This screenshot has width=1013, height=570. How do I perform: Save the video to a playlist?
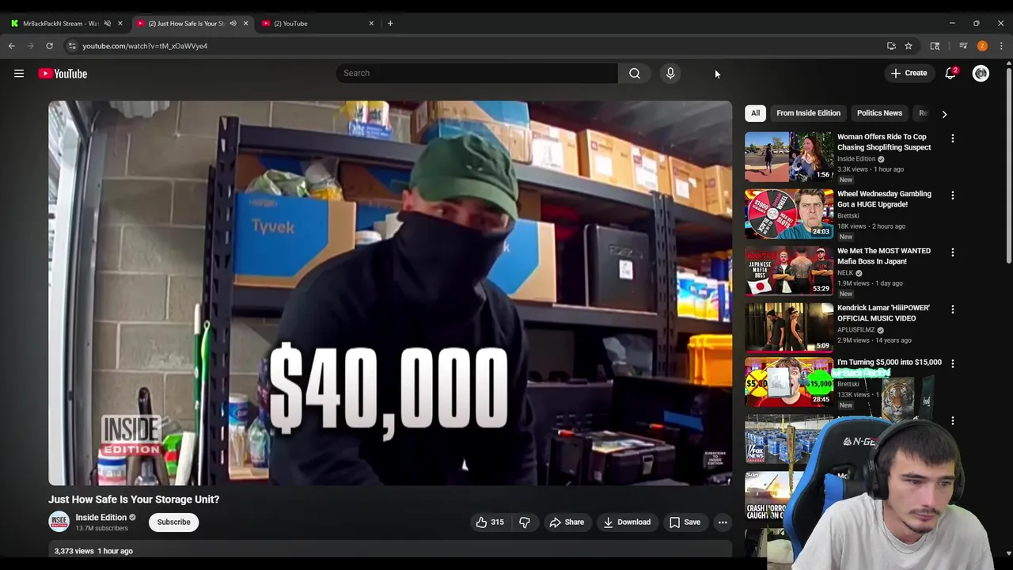click(685, 522)
